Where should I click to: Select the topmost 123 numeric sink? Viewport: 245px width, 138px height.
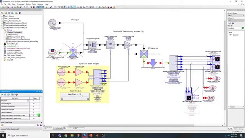(216, 79)
